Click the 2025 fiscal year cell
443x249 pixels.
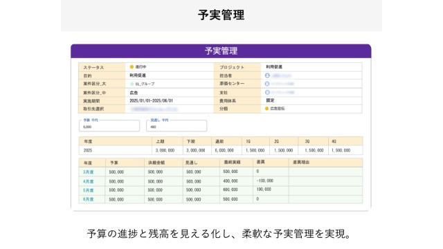tap(116, 151)
